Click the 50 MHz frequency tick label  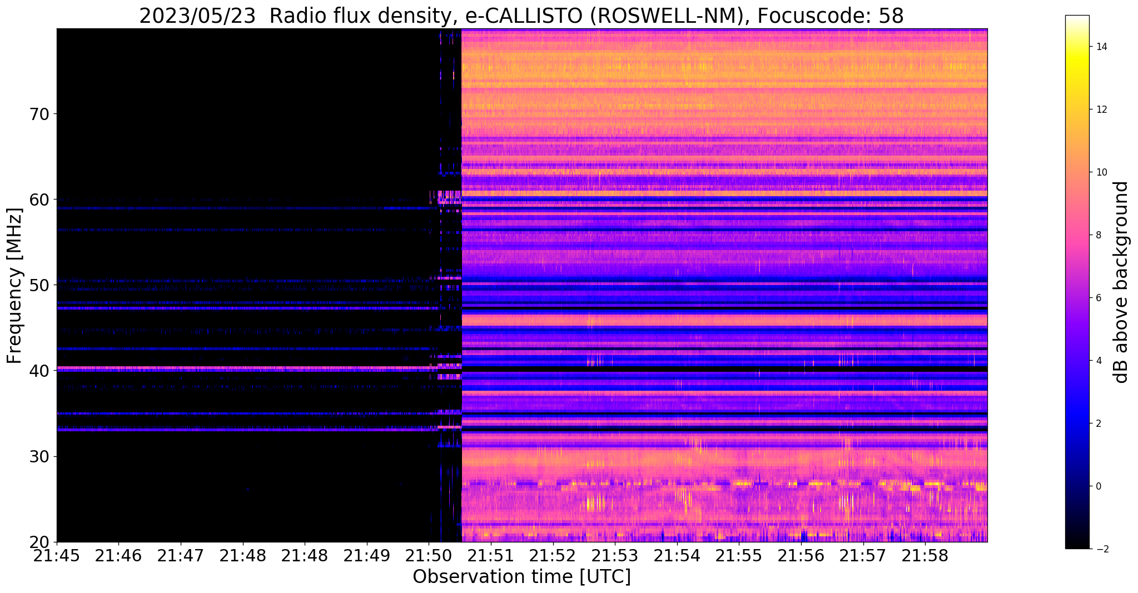tap(39, 285)
